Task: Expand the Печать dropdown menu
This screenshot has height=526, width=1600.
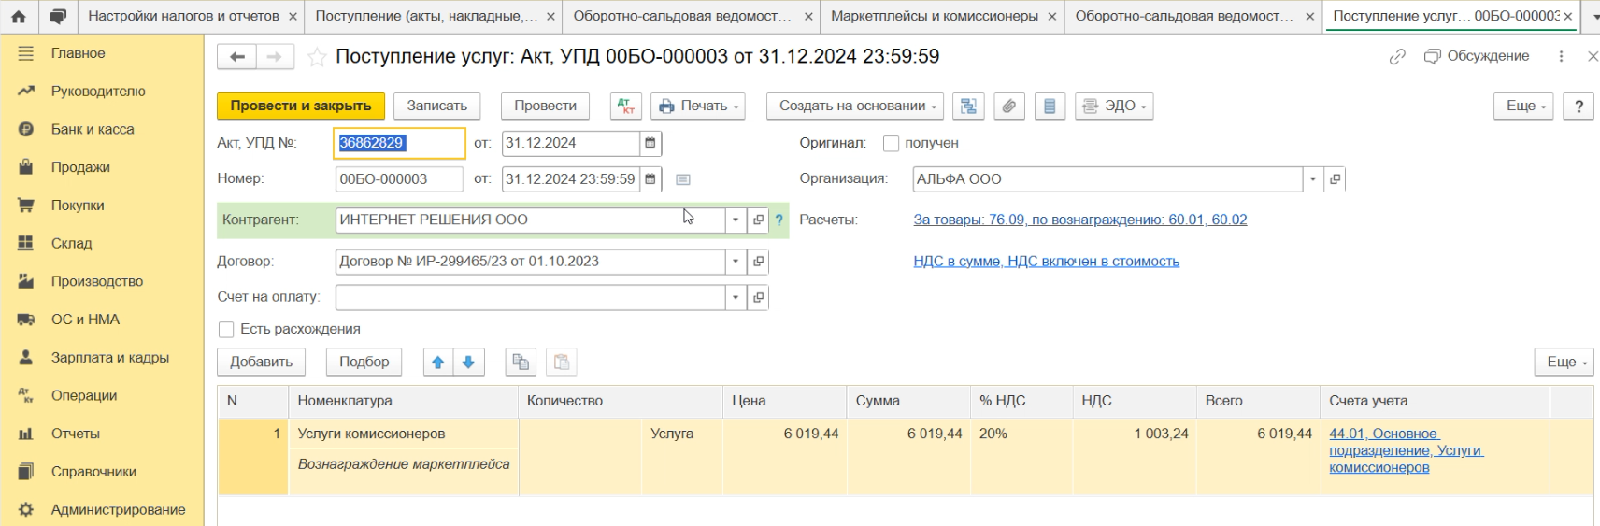Action: 697,107
